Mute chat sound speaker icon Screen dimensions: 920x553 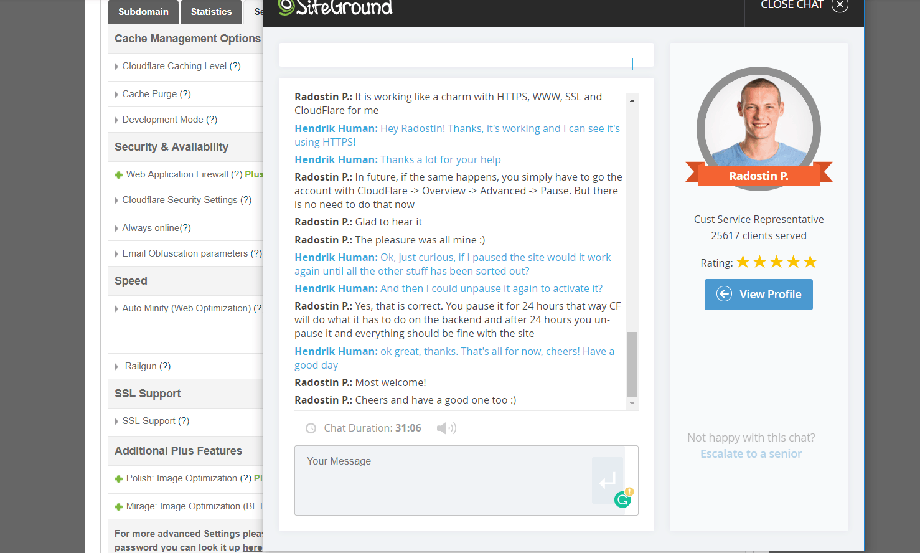[x=446, y=428]
